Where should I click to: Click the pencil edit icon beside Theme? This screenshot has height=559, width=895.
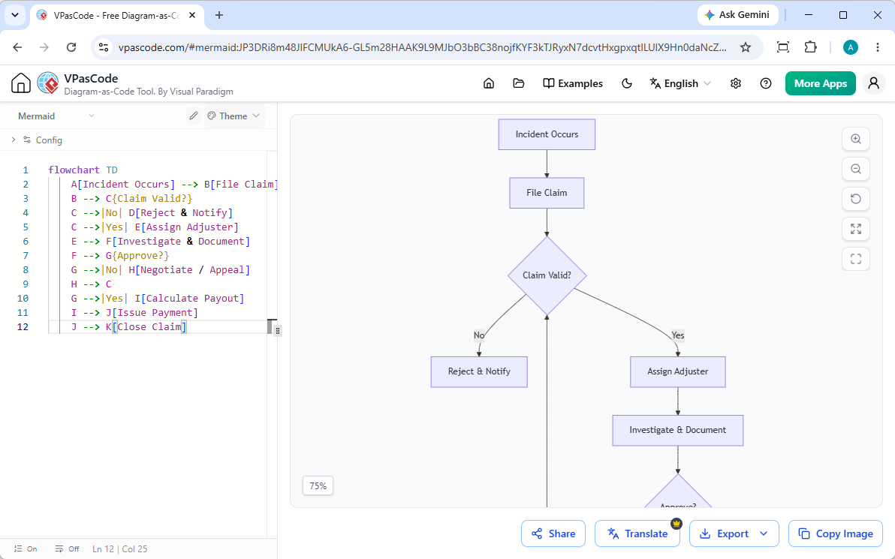[194, 116]
